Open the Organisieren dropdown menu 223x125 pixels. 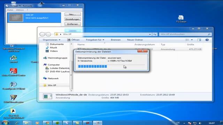pos(52,40)
